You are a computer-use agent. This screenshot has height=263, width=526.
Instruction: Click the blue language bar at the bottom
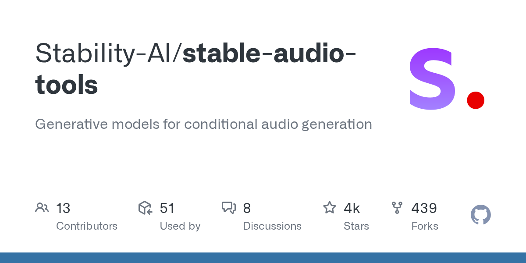point(263,258)
